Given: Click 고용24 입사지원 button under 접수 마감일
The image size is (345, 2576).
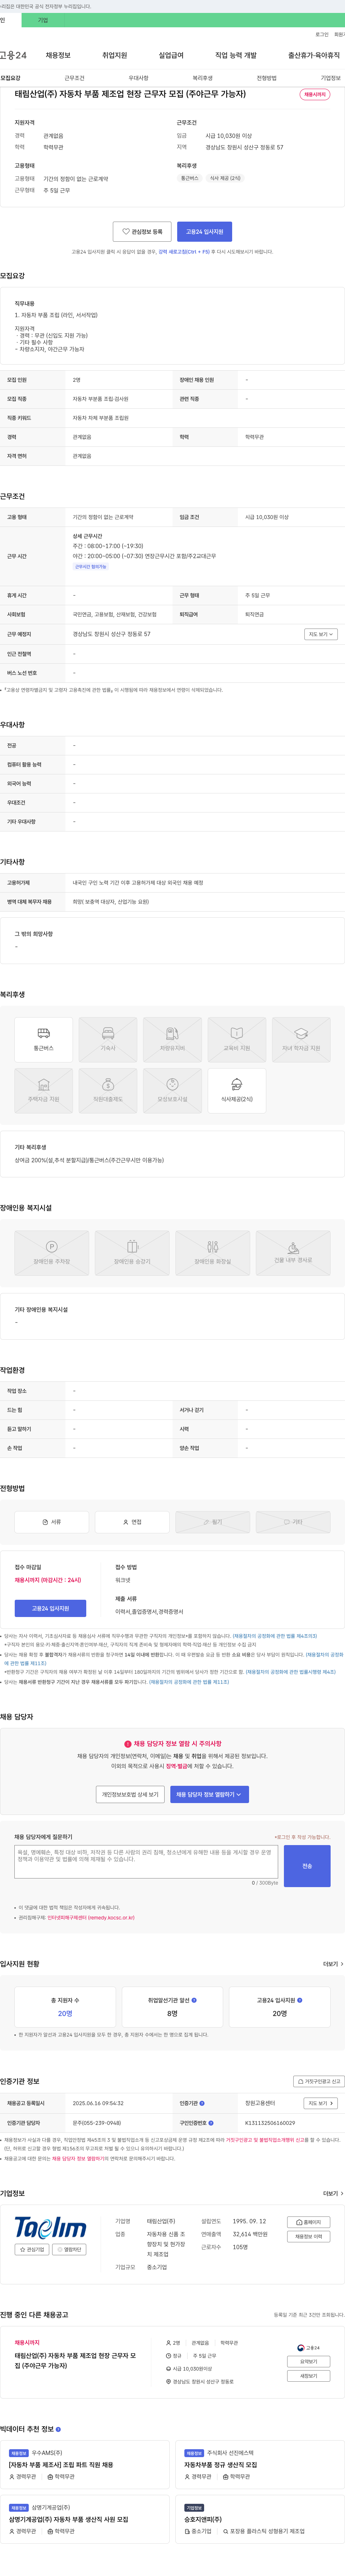Looking at the screenshot, I should (50, 1608).
